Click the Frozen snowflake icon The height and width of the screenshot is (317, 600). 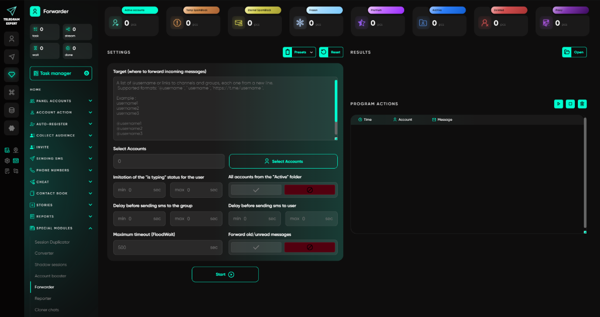pos(300,23)
